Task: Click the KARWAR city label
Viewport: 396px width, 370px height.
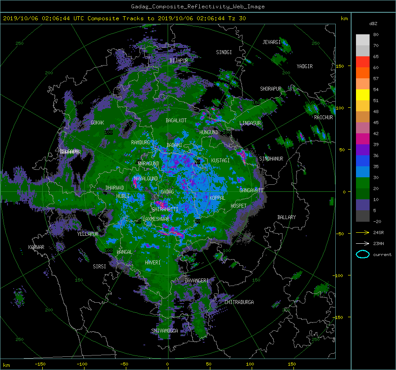Action: click(x=36, y=247)
